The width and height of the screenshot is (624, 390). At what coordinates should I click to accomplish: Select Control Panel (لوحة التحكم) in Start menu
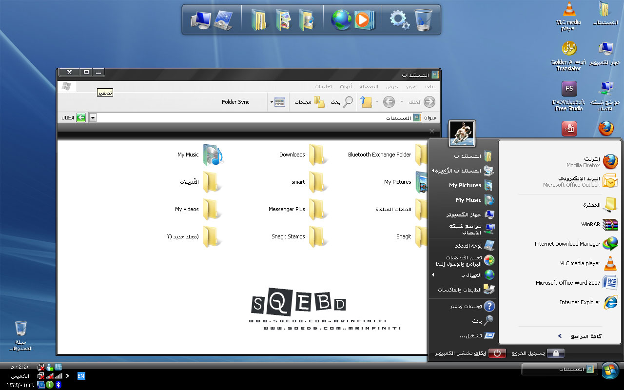coord(462,246)
